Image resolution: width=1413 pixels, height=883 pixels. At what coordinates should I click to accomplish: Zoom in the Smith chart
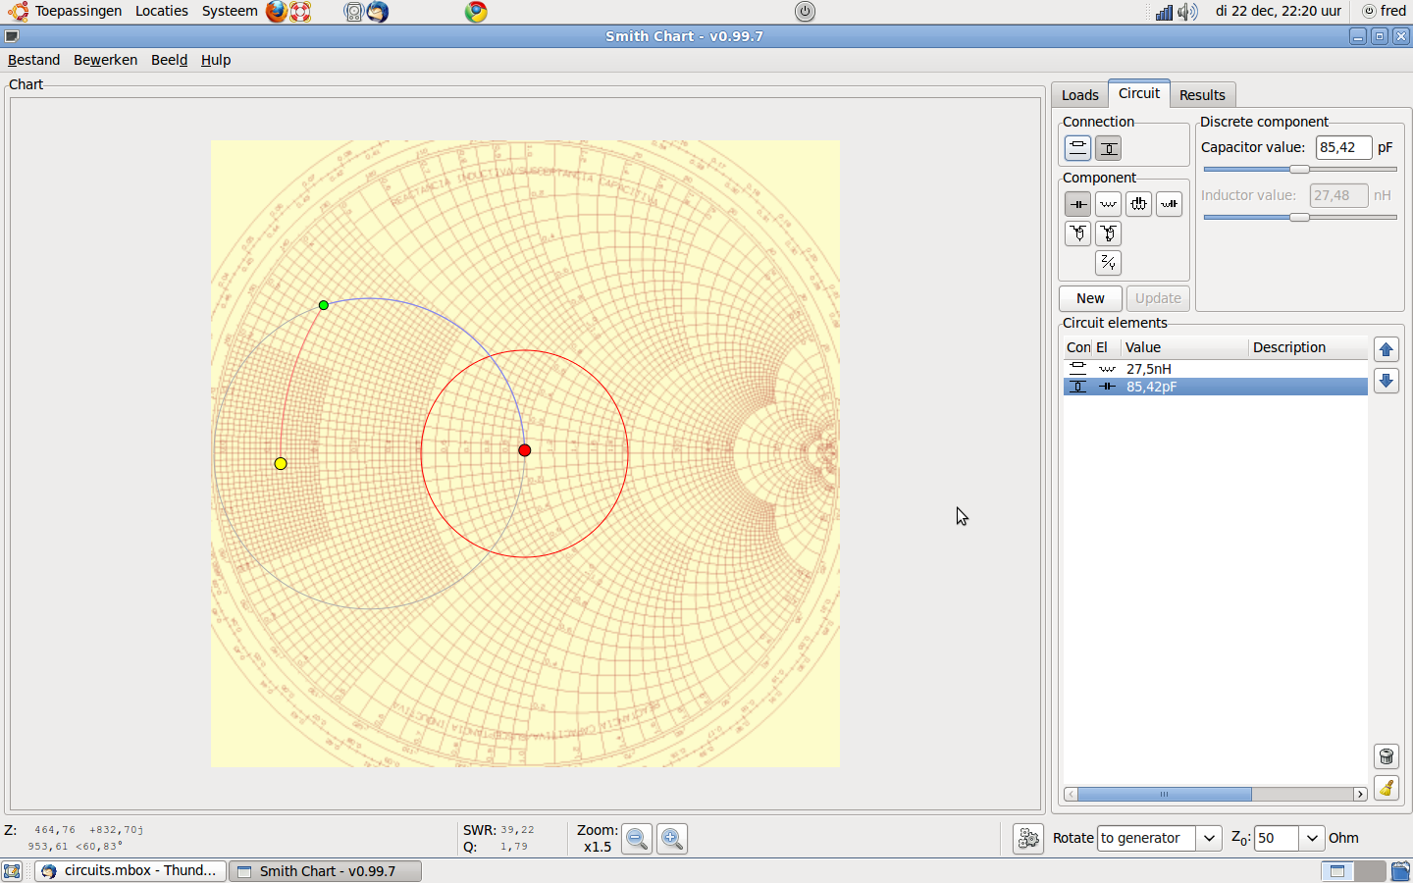pyautogui.click(x=671, y=839)
